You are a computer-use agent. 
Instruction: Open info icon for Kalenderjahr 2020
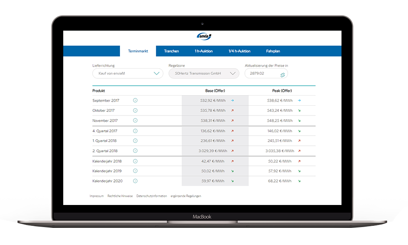pyautogui.click(x=135, y=181)
